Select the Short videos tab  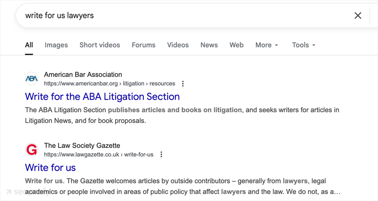point(100,45)
